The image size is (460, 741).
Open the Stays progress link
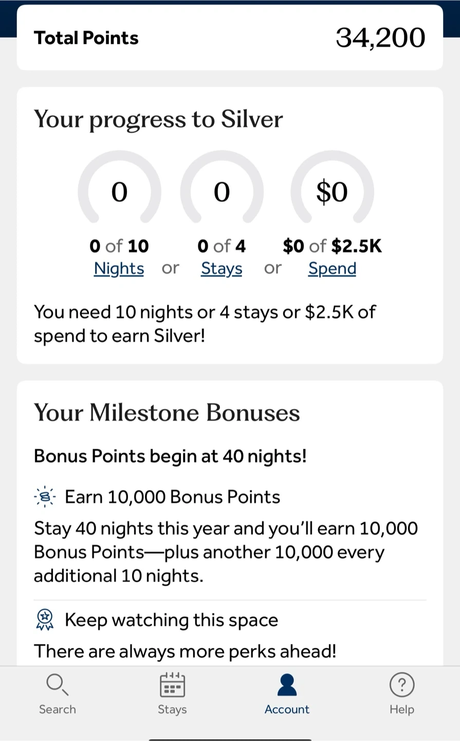pyautogui.click(x=222, y=268)
